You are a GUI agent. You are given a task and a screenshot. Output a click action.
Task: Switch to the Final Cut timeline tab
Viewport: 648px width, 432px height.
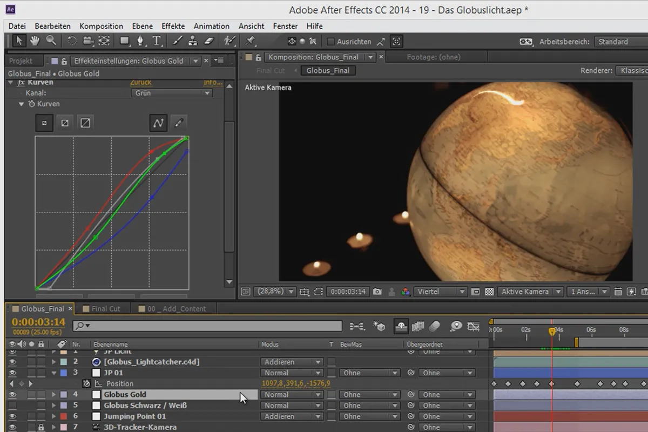pos(105,309)
